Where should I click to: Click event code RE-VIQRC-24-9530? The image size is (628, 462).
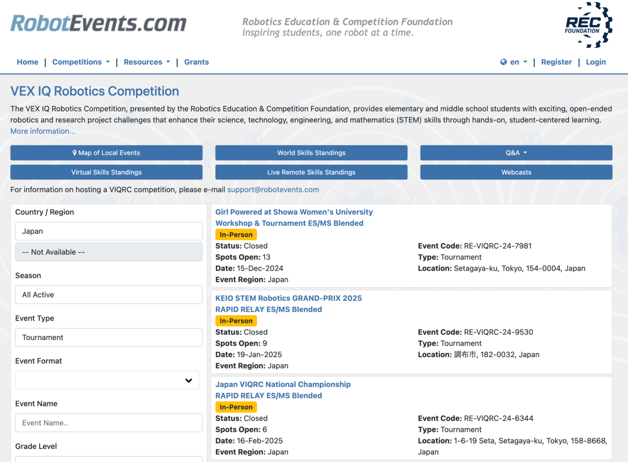[498, 332]
